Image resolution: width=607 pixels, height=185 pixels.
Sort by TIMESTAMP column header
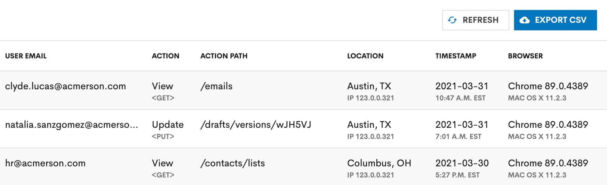(456, 56)
